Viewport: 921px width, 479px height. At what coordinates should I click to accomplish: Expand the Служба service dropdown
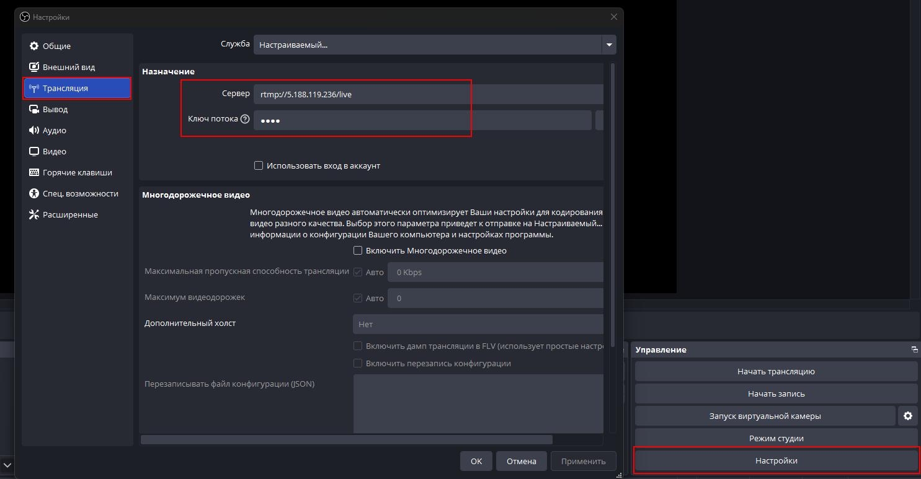pos(608,45)
